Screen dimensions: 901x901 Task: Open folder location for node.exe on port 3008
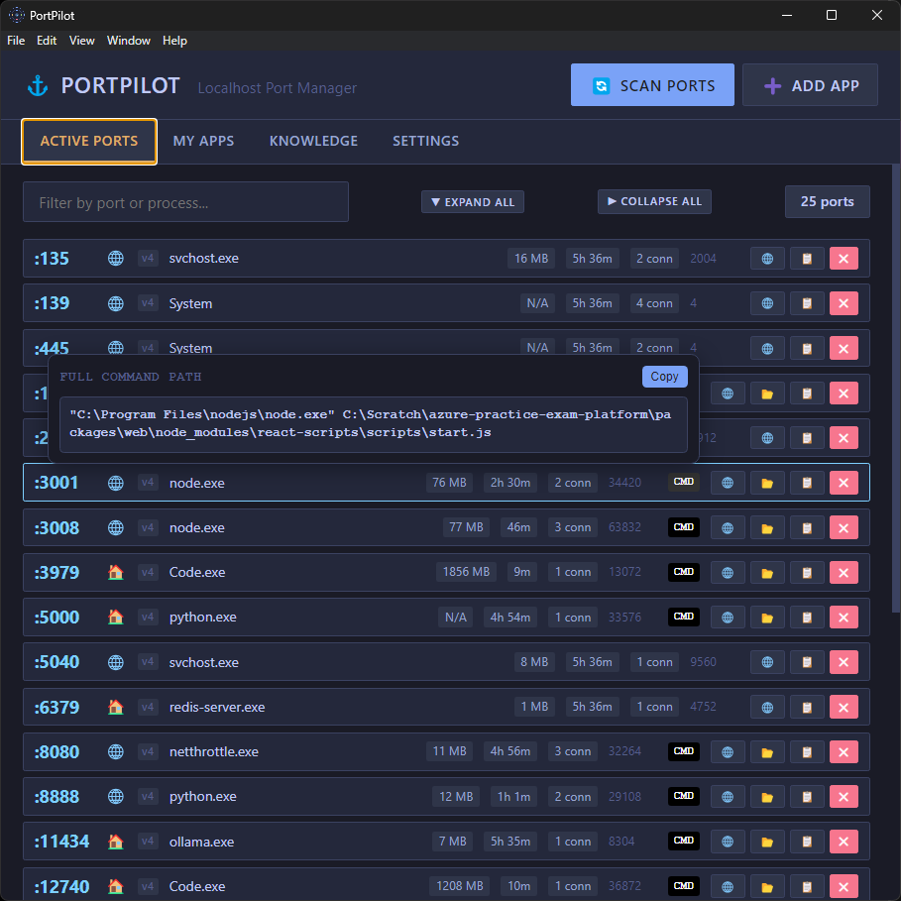point(767,527)
